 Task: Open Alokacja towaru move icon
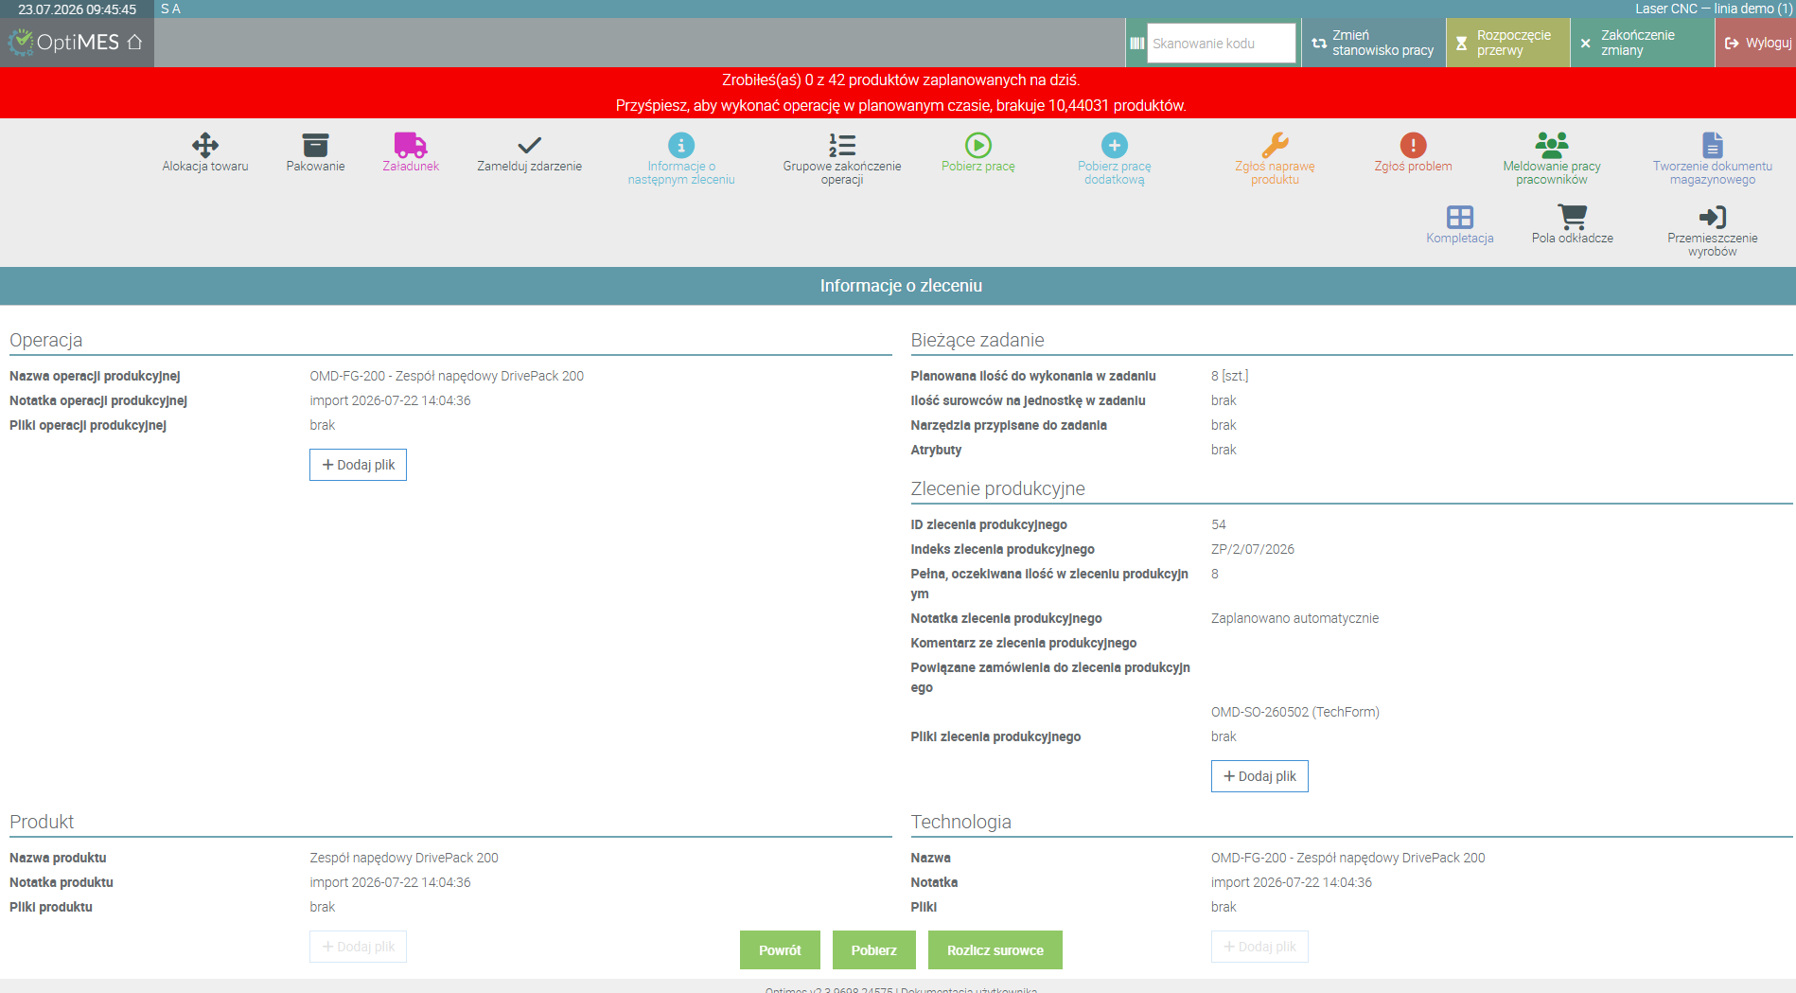pos(205,145)
